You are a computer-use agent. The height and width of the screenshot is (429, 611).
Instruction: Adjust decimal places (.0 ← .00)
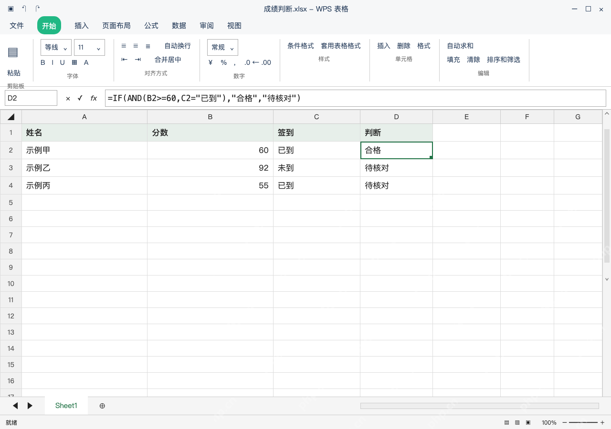257,62
